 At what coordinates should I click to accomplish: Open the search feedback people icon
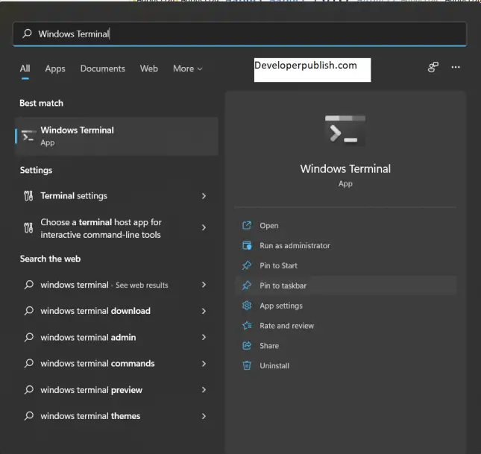click(x=433, y=67)
